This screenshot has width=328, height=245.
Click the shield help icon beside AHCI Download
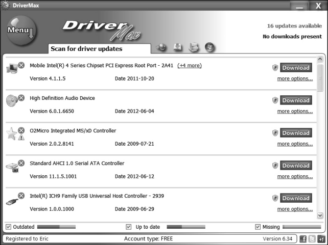tap(275, 166)
